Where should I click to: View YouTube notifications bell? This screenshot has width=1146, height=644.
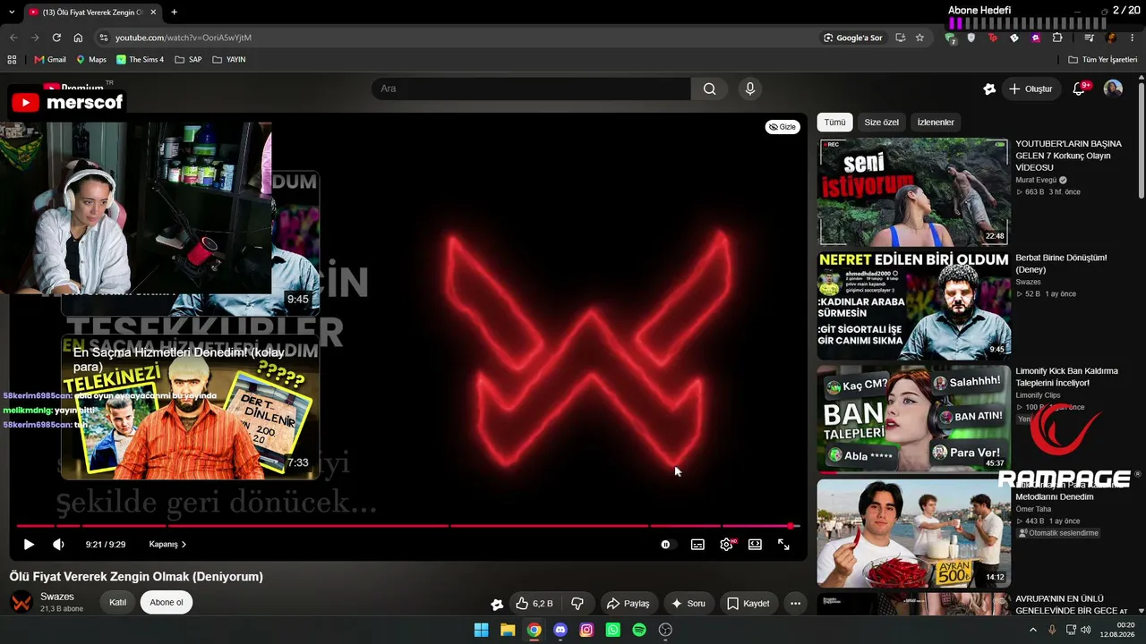(1079, 89)
